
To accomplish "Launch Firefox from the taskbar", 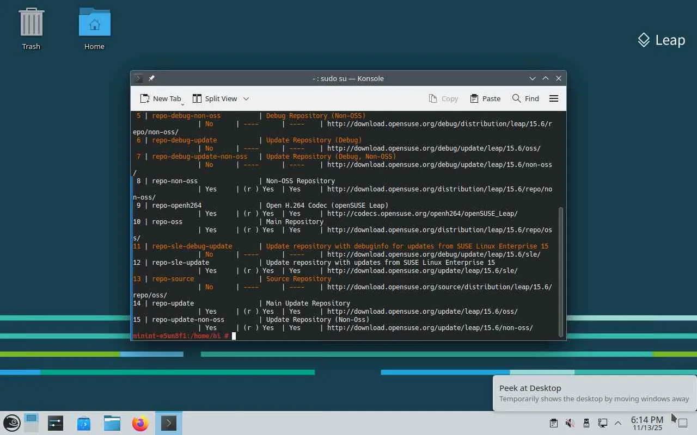I will click(x=140, y=423).
